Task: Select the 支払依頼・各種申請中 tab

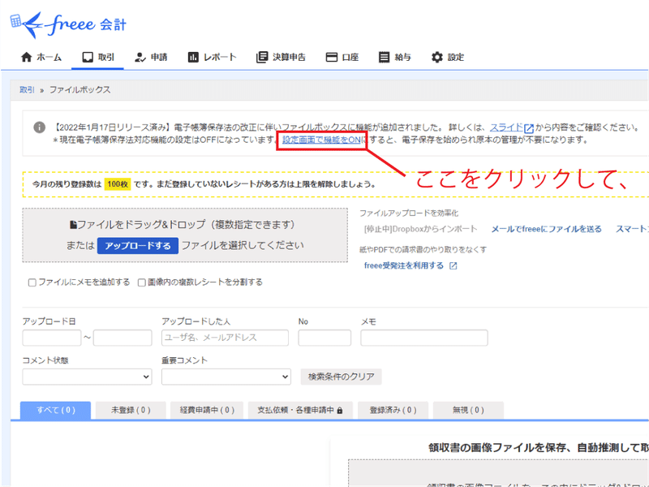Action: [300, 411]
